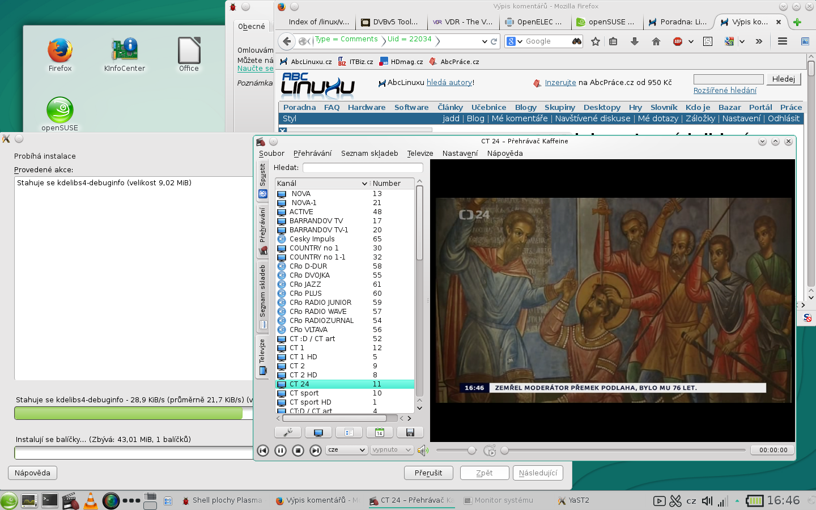Switch to Spustit side tab

point(262,181)
